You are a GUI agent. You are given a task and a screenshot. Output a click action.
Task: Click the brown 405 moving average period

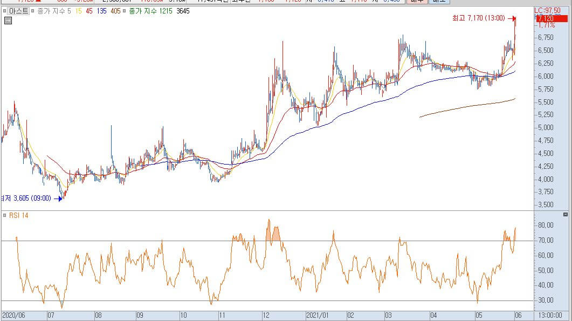(116, 11)
